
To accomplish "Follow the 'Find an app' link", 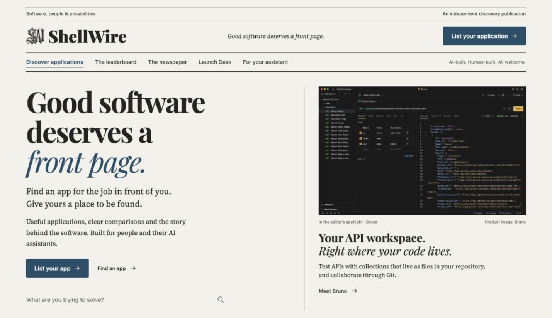I will [x=117, y=268].
